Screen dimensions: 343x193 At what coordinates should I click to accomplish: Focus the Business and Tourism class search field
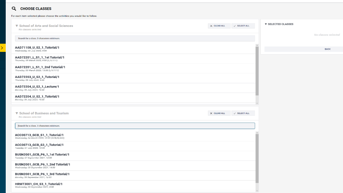point(135,126)
